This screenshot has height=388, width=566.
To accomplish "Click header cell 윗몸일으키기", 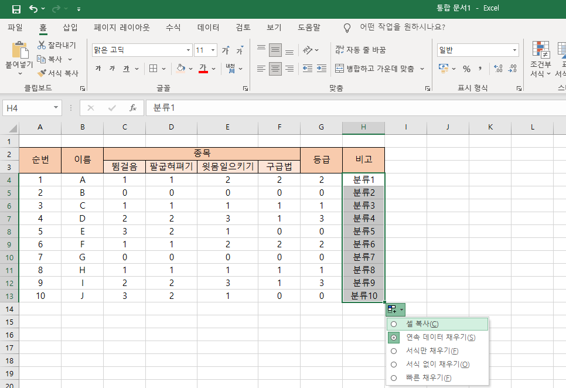I will tap(228, 166).
